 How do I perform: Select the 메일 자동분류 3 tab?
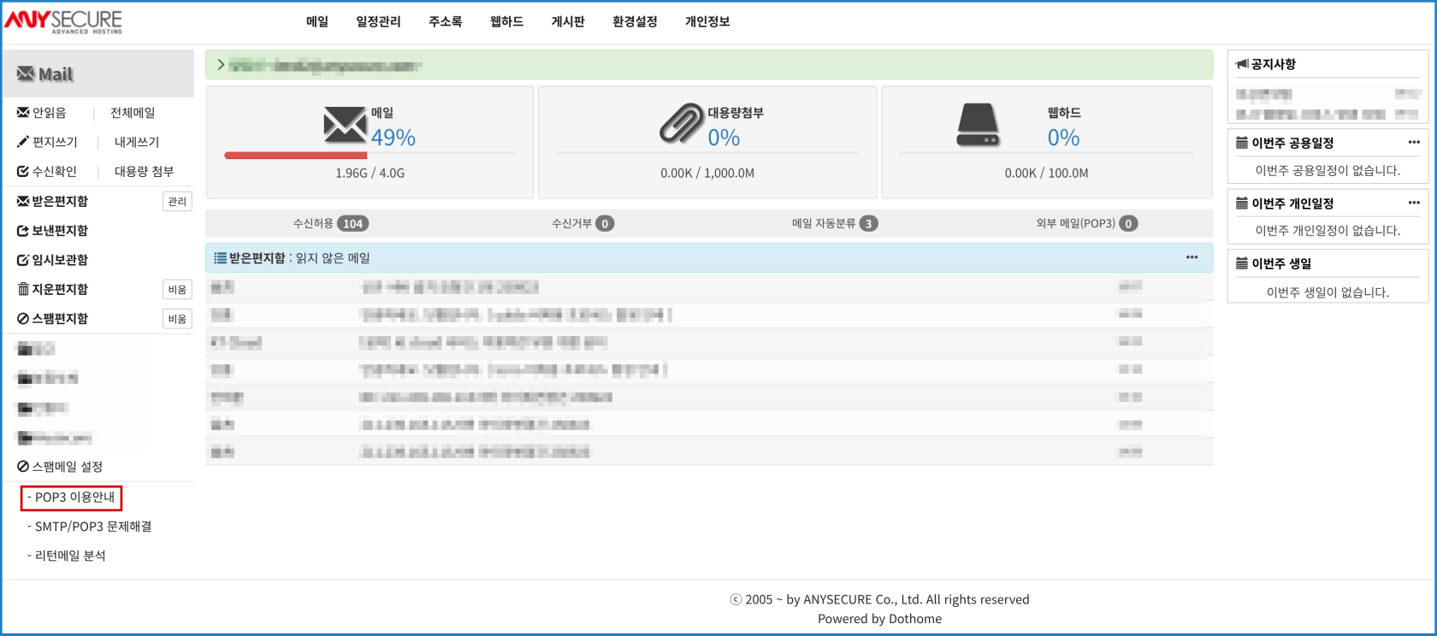pos(835,224)
